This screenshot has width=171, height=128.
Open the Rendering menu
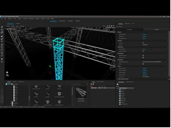pyautogui.click(x=31, y=19)
